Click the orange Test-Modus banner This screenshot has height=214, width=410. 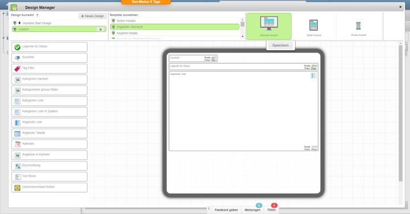(146, 2)
